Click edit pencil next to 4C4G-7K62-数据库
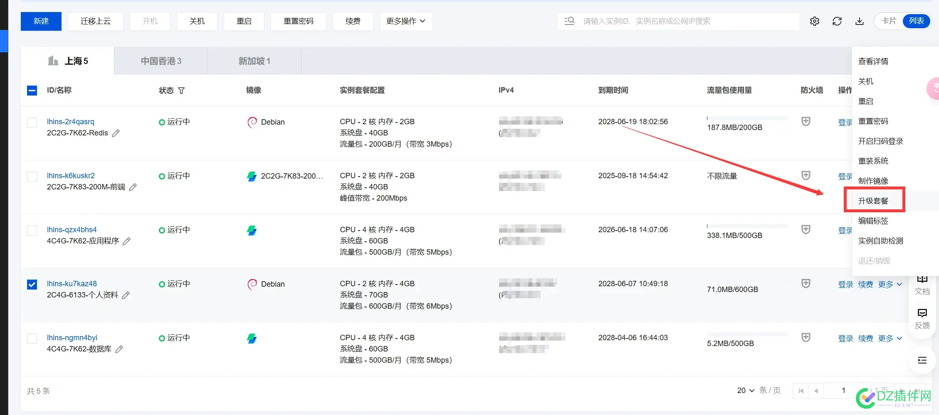Viewport: 939px width, 415px height. [119, 349]
